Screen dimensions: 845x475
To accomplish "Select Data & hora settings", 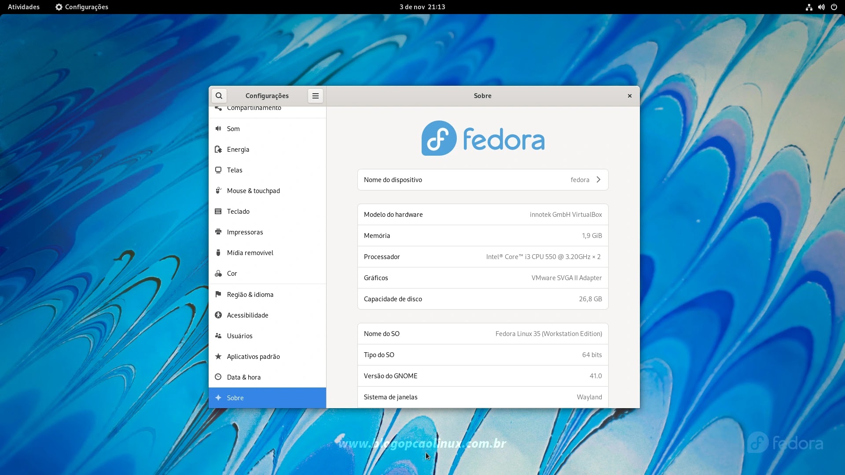I will coord(243,377).
